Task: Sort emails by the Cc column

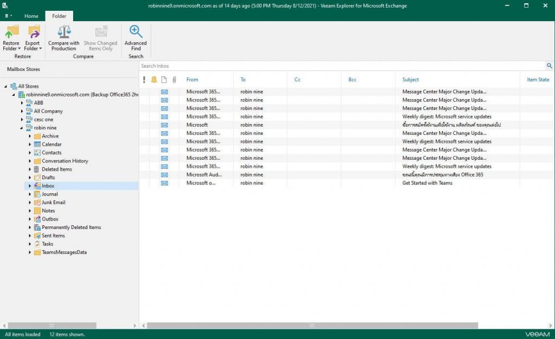Action: click(298, 80)
